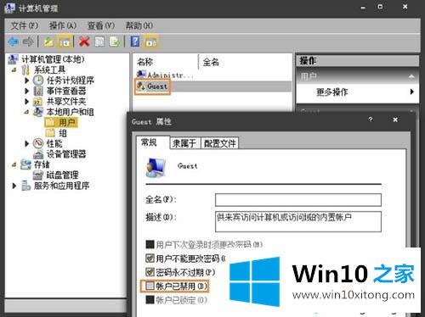The image size is (425, 317).
Task: Select the 计算机管理(本地) root icon
Action: (14, 59)
